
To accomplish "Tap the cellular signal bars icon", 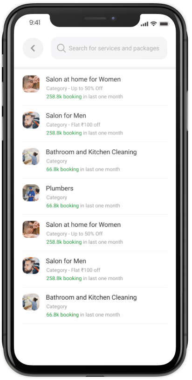I will [x=144, y=24].
